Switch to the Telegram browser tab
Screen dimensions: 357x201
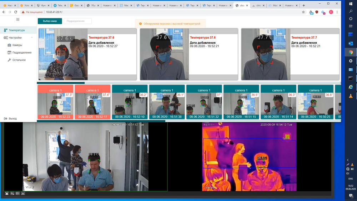[60, 6]
